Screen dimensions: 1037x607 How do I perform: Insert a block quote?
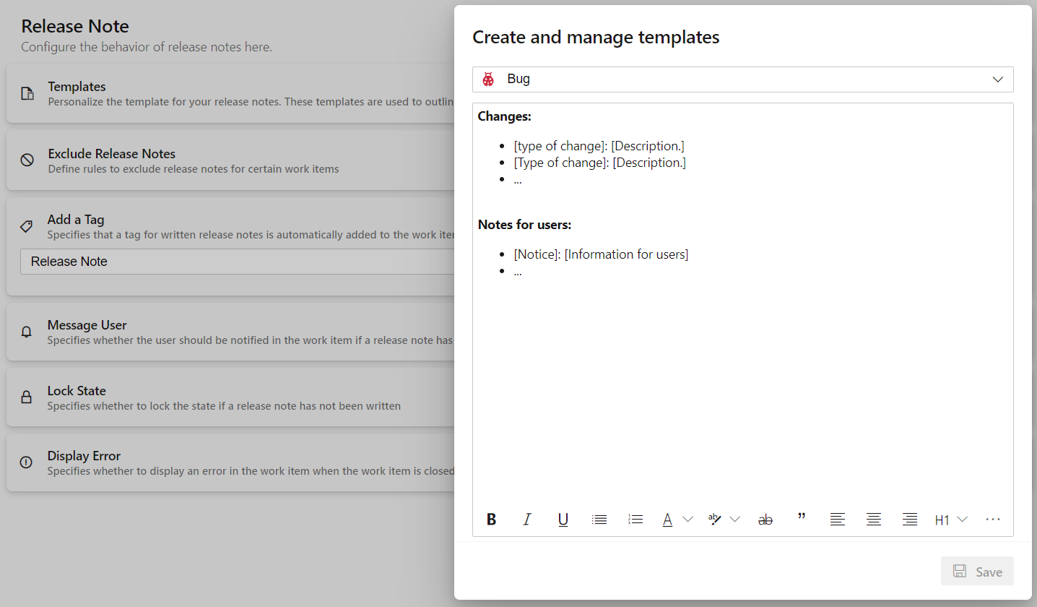click(x=802, y=518)
